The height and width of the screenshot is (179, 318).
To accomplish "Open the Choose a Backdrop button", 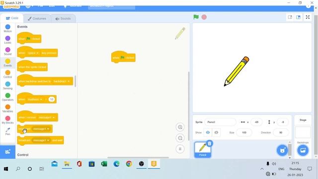I will [303, 150].
